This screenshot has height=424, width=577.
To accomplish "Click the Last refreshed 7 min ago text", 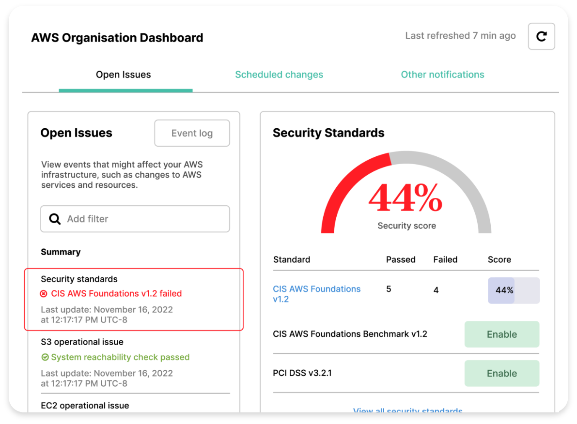I will [x=460, y=36].
